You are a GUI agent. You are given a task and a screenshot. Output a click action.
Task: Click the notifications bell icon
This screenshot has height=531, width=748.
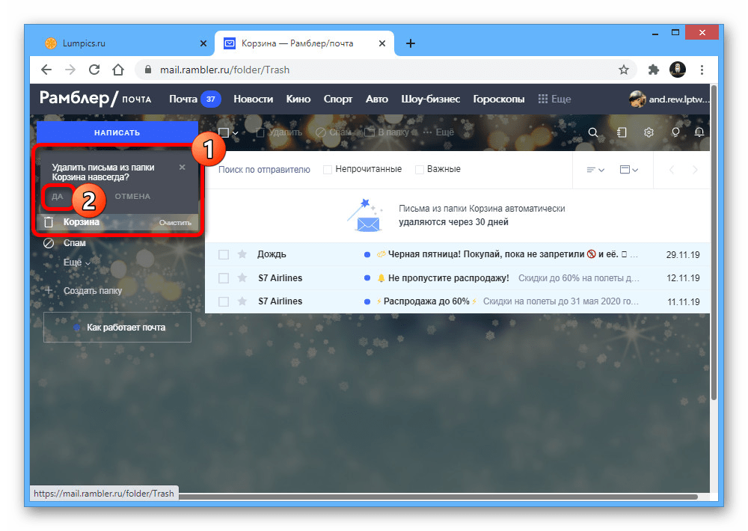click(699, 132)
